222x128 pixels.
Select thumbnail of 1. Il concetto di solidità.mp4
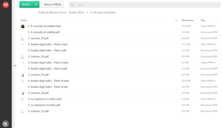[x=23, y=26]
